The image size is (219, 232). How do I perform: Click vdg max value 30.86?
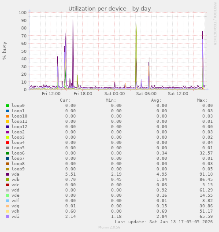pos(206,206)
